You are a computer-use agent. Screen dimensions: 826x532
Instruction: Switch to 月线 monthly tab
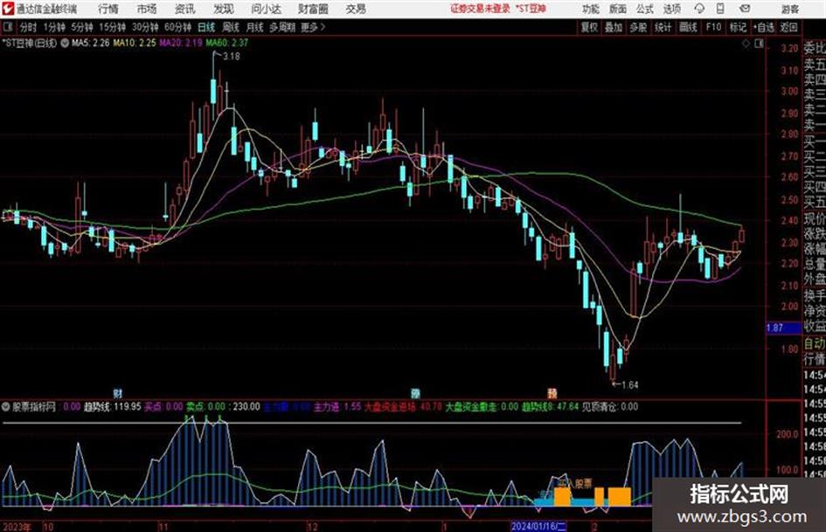pos(255,27)
